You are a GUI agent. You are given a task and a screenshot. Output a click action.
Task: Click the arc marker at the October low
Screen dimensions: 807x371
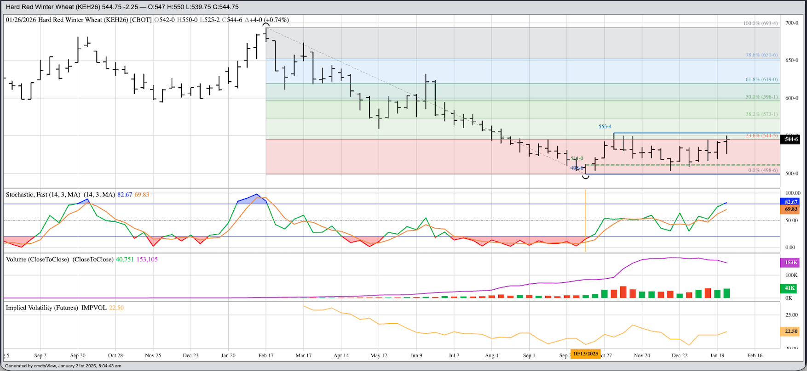[x=586, y=176]
